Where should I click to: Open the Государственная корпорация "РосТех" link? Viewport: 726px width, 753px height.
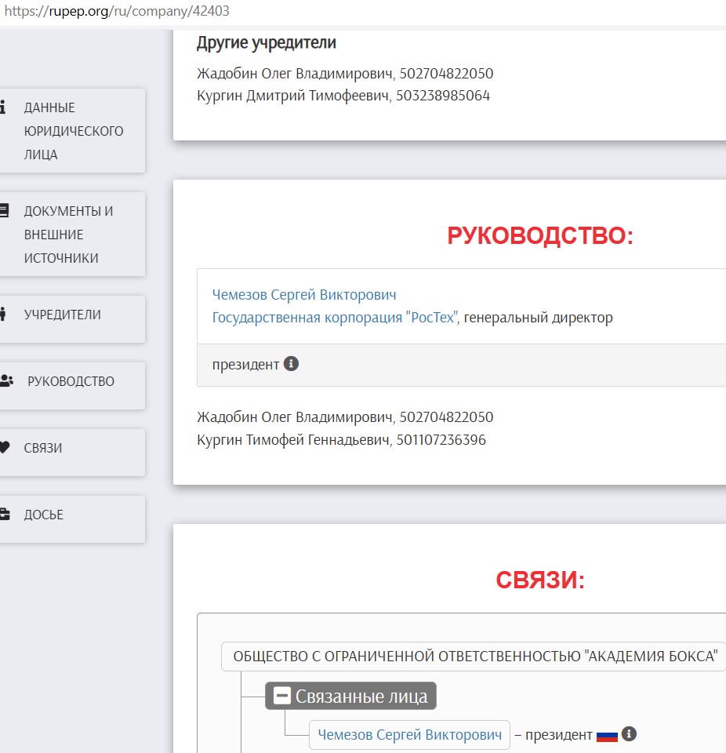[x=335, y=318]
